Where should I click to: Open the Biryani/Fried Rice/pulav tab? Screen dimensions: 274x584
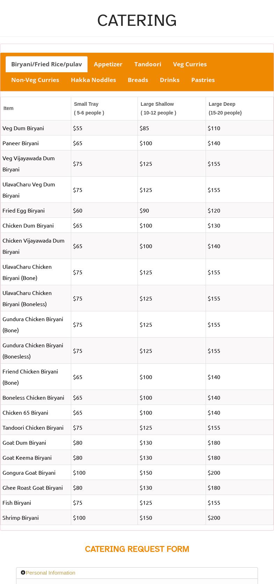[46, 64]
